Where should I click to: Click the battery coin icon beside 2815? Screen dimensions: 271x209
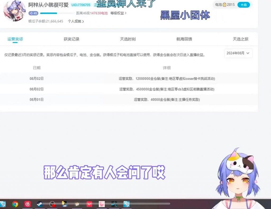click(x=224, y=5)
